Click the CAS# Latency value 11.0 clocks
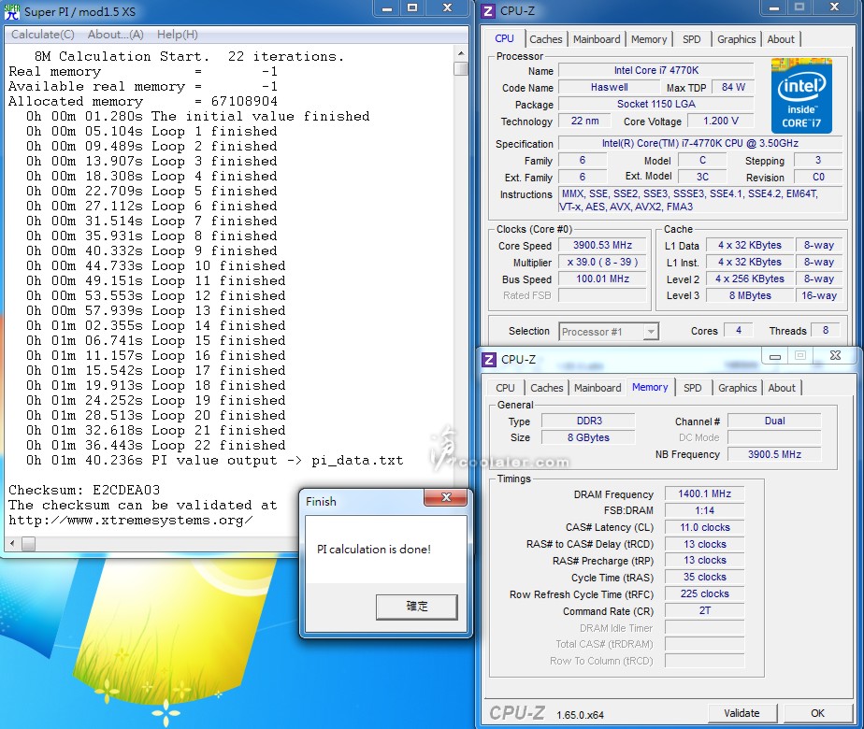The height and width of the screenshot is (729, 864). [704, 527]
